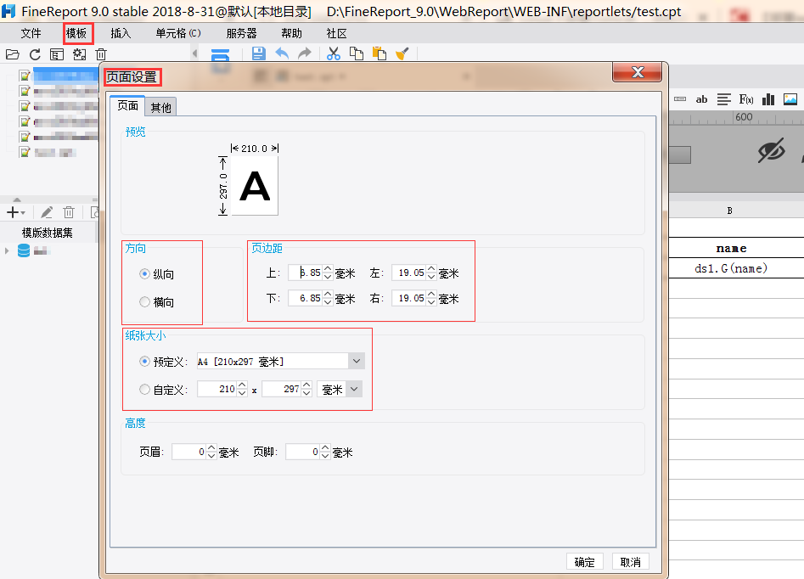Click the F(x) formula icon
Viewport: 804px width, 579px height.
pyautogui.click(x=746, y=99)
